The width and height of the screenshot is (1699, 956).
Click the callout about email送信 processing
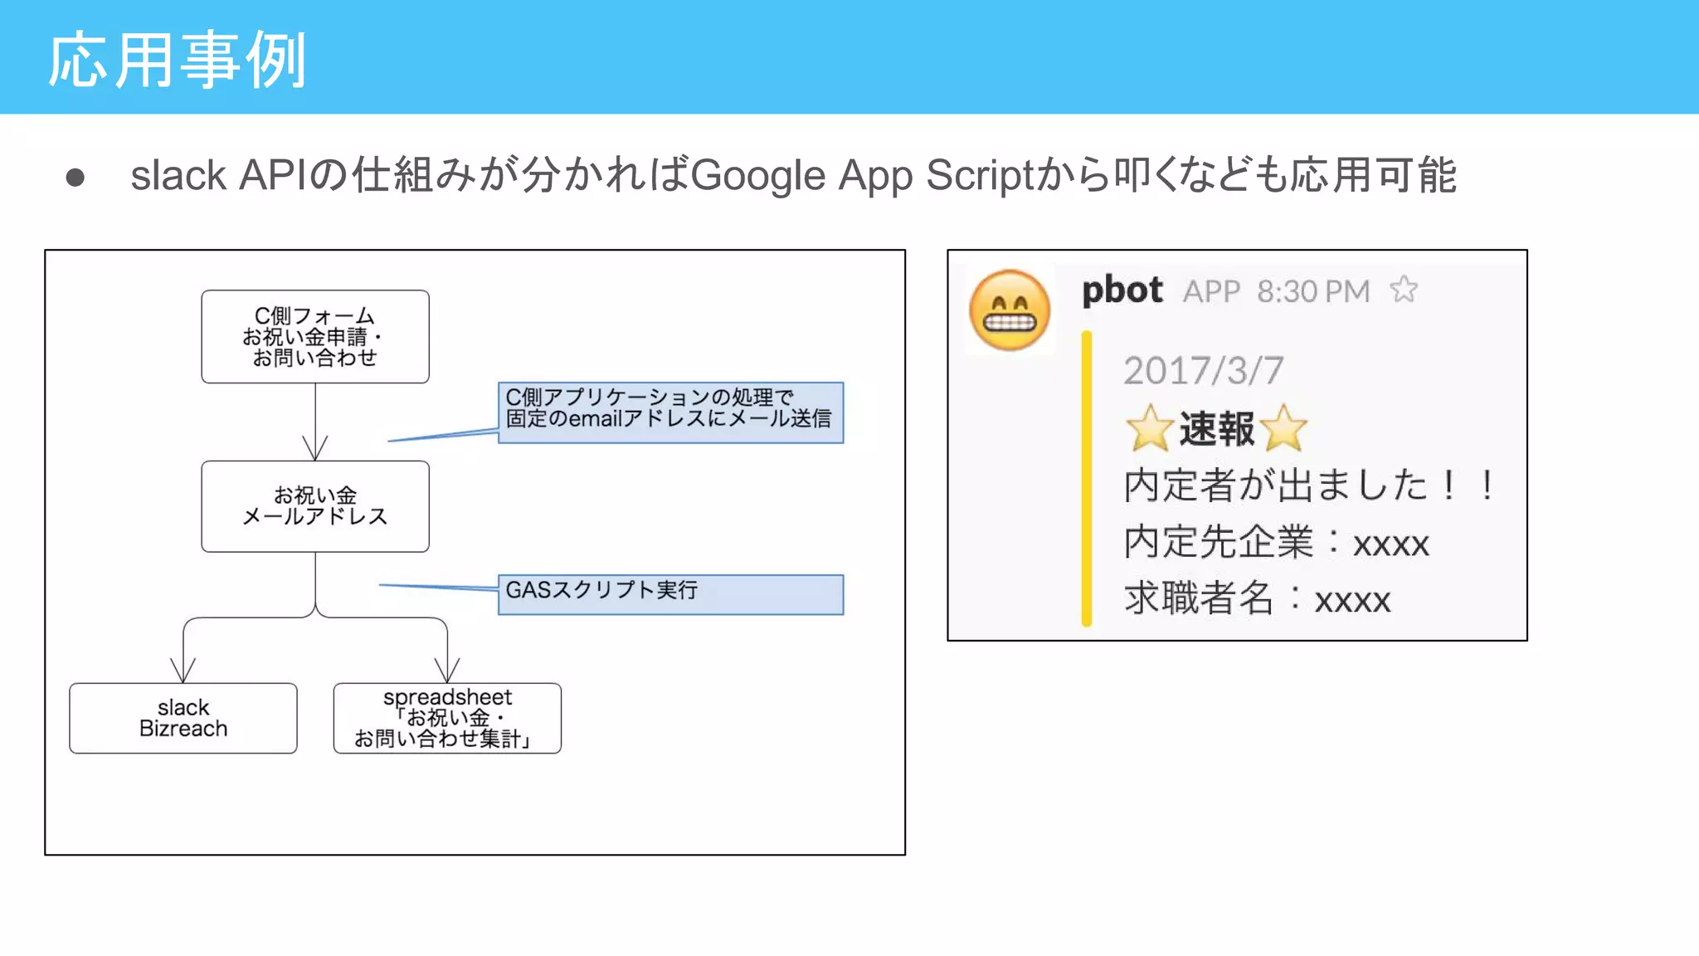670,412
